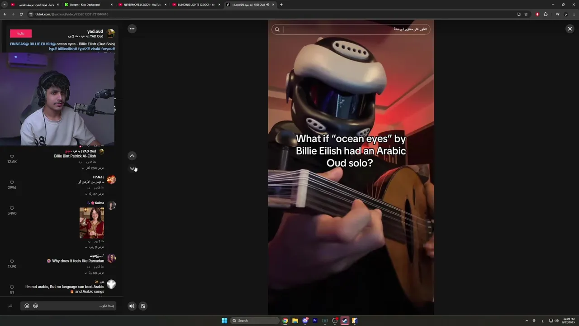Close the TikTok video viewer

pyautogui.click(x=570, y=29)
